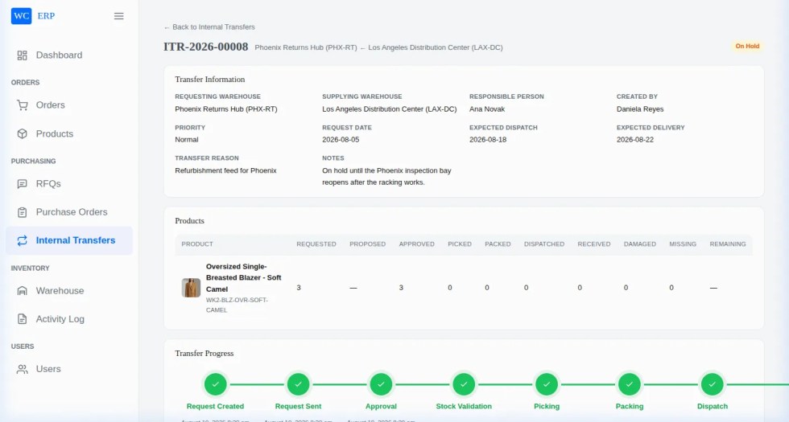The image size is (789, 422).
Task: Click the RFQs message icon
Action: click(x=23, y=184)
